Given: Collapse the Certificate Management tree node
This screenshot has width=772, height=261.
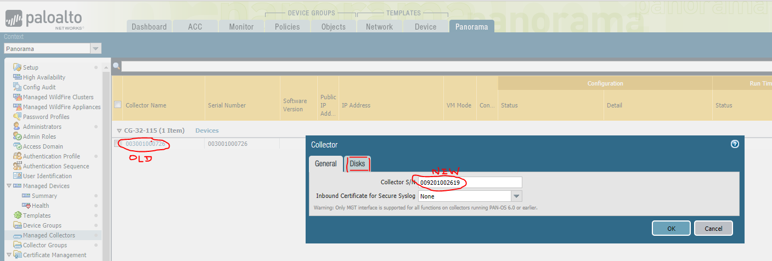Looking at the screenshot, I should [x=9, y=255].
